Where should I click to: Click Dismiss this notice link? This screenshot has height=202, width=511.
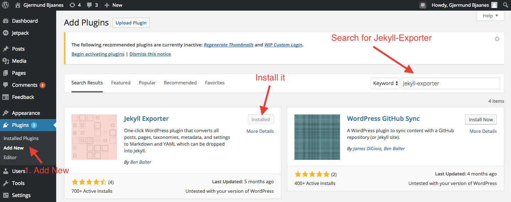point(150,54)
